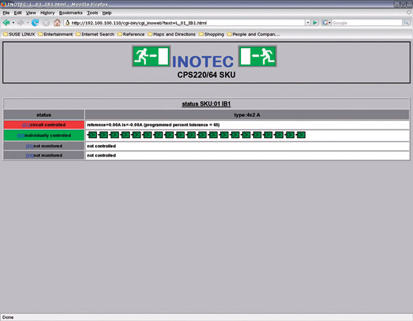Follow the circuit controlled row link
The width and height of the screenshot is (413, 321).
pyautogui.click(x=26, y=124)
